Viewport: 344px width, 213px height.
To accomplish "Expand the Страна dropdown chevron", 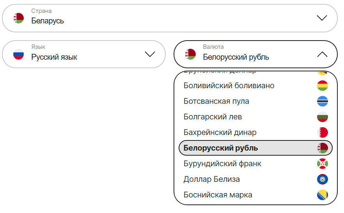I will (x=322, y=18).
